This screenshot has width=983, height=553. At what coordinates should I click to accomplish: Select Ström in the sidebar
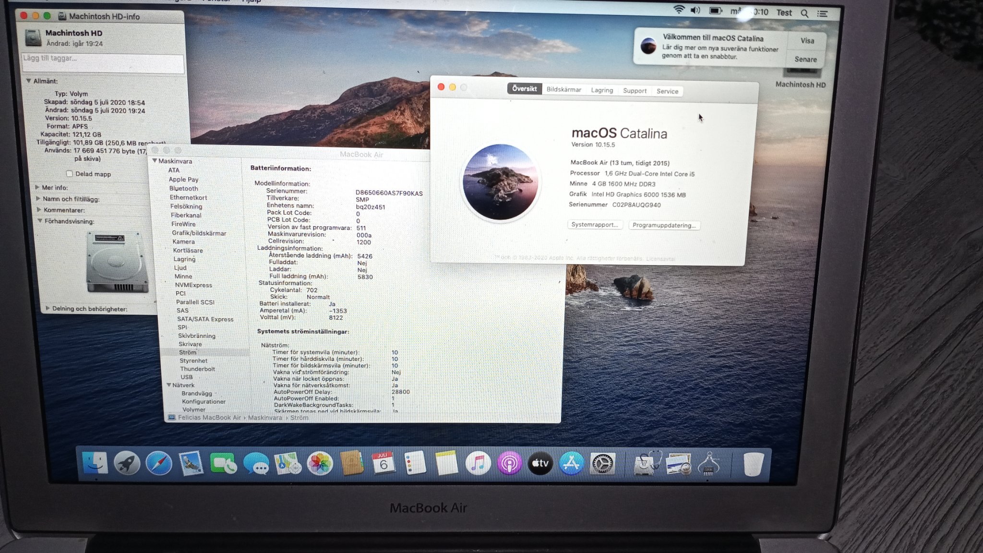tap(188, 352)
